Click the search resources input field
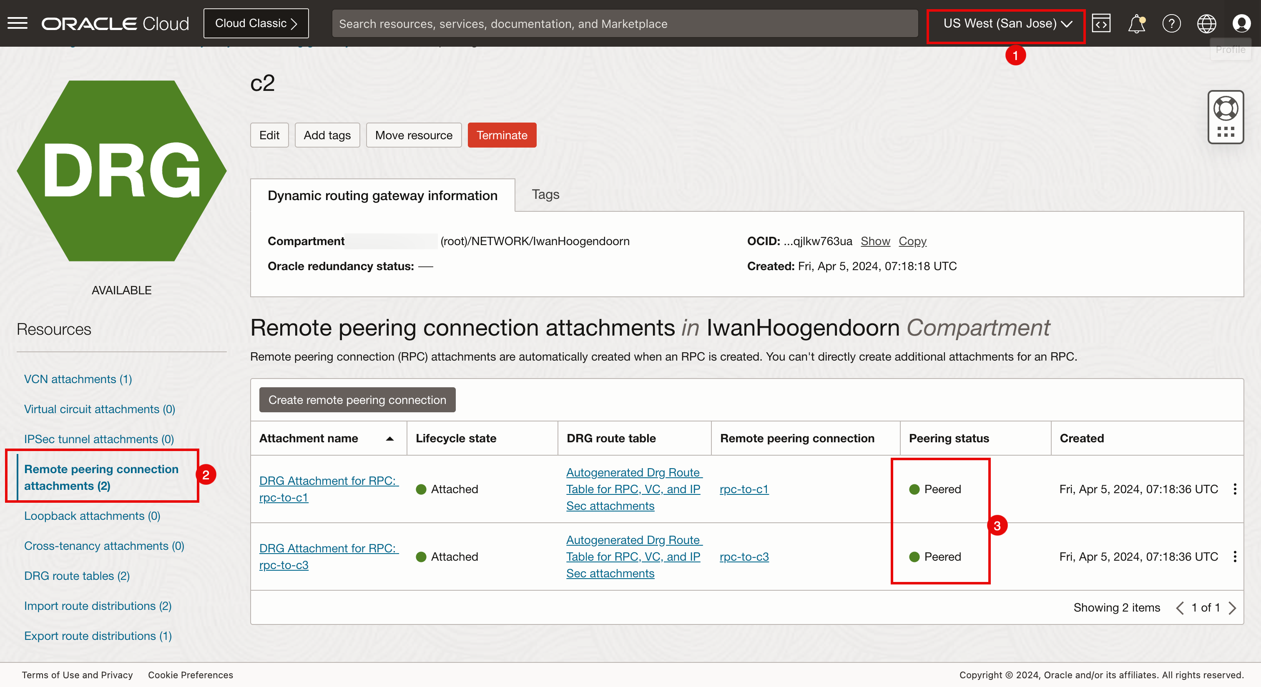1261x687 pixels. point(625,23)
